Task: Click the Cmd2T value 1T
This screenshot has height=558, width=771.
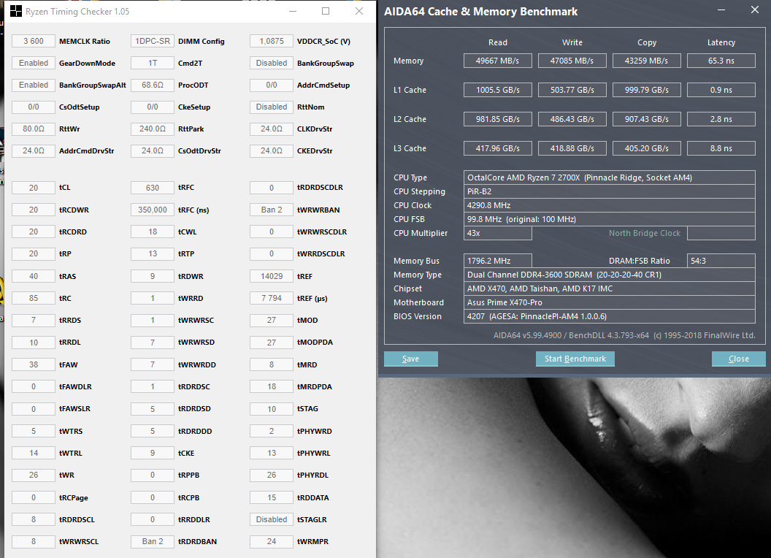Action: [x=153, y=63]
